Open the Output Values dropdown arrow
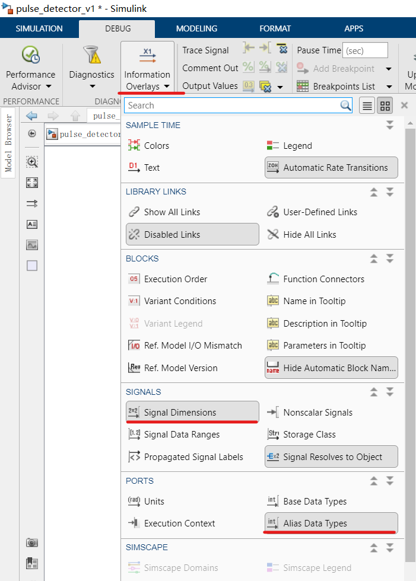The height and width of the screenshot is (581, 416). (280, 88)
